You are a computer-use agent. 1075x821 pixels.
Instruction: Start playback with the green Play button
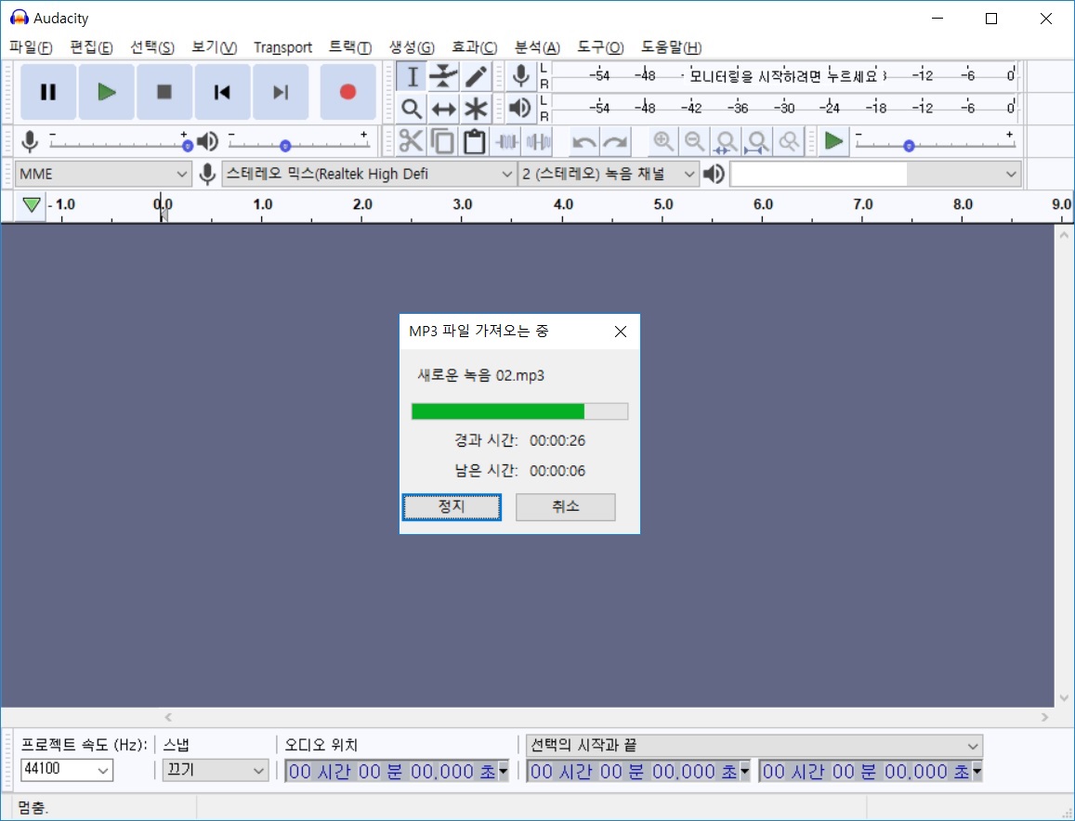106,92
